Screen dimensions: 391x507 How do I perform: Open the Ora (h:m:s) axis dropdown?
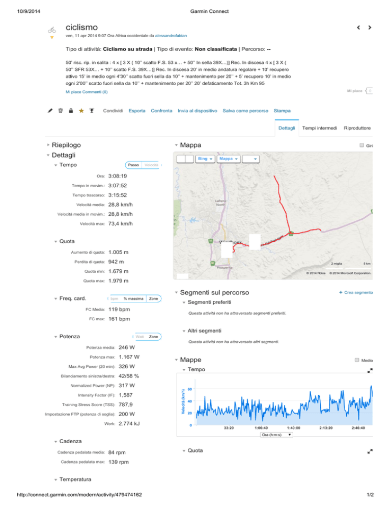click(x=276, y=435)
